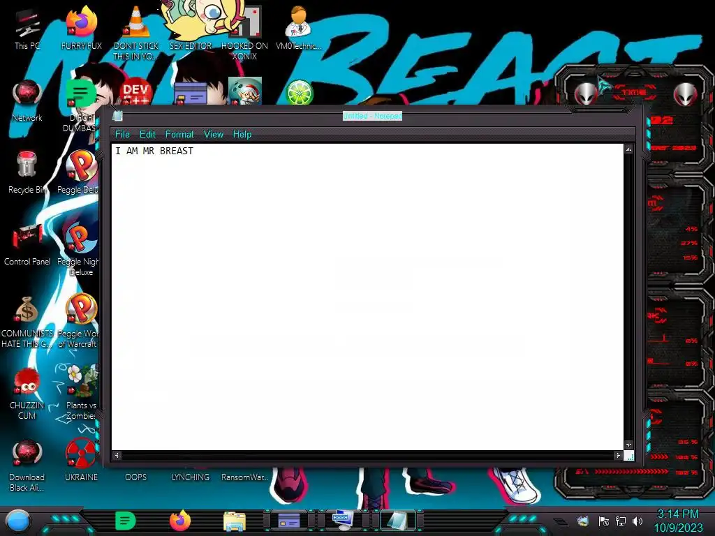Open the Download Black Ali... desktop icon
Screen dimensions: 715x536
(x=27, y=465)
